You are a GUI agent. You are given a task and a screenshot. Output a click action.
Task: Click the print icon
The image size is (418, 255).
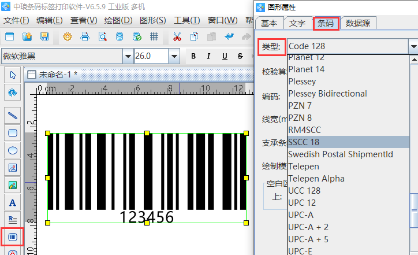tap(85, 36)
